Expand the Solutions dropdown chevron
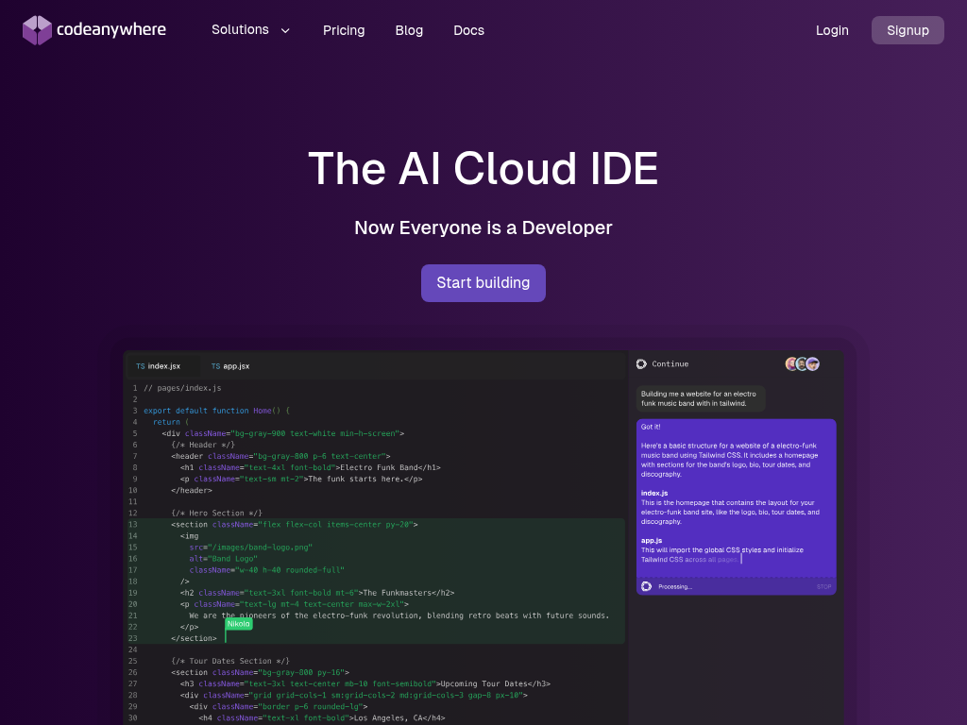Viewport: 967px width, 725px height. [285, 31]
